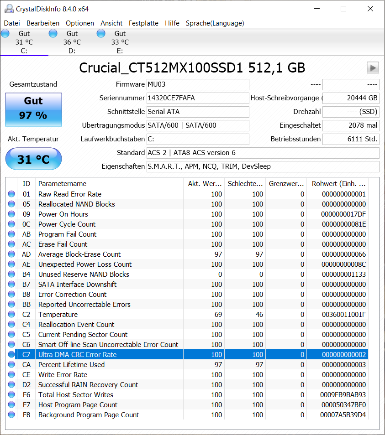Click the Rohwert (Einh. ... column header
This screenshot has height=435, width=385.
coord(338,184)
